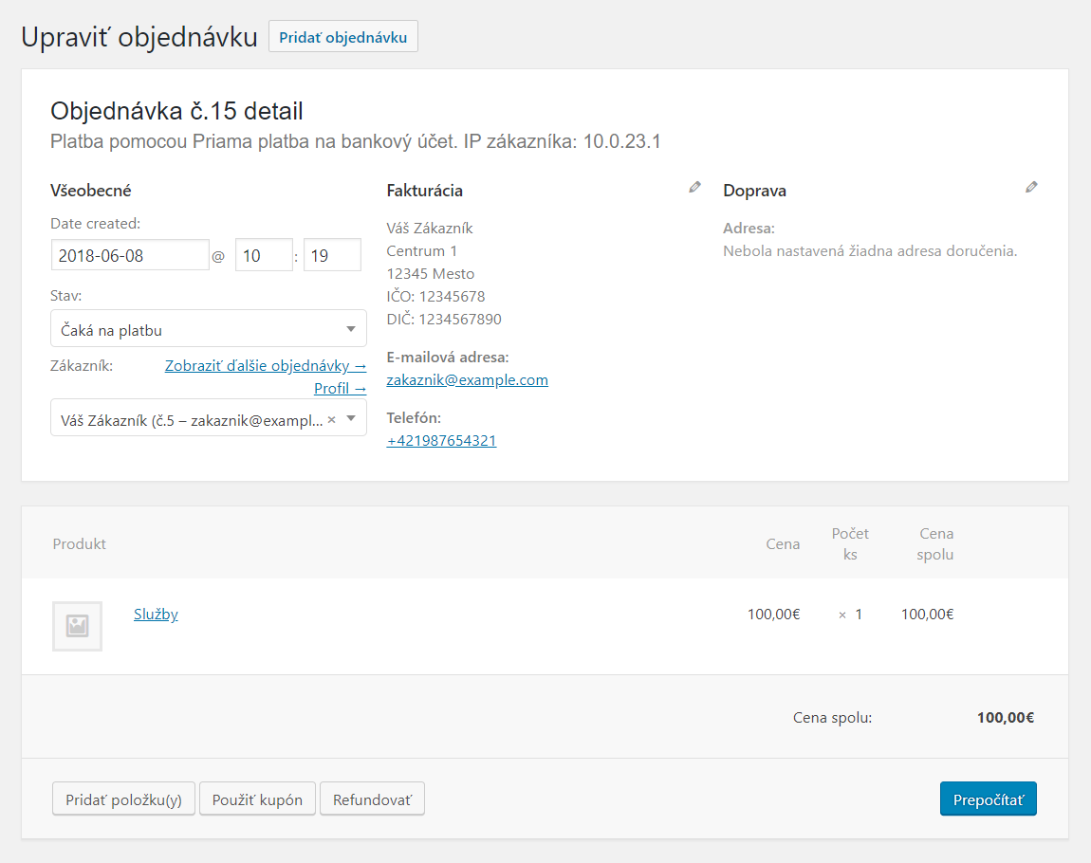Select the Služby item quantity × 1
The width and height of the screenshot is (1091, 863).
tap(851, 615)
